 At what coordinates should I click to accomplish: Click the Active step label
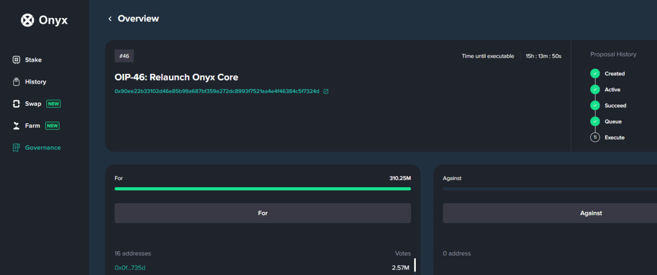tap(612, 90)
